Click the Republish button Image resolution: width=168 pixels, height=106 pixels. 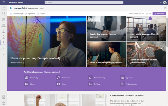click(159, 14)
